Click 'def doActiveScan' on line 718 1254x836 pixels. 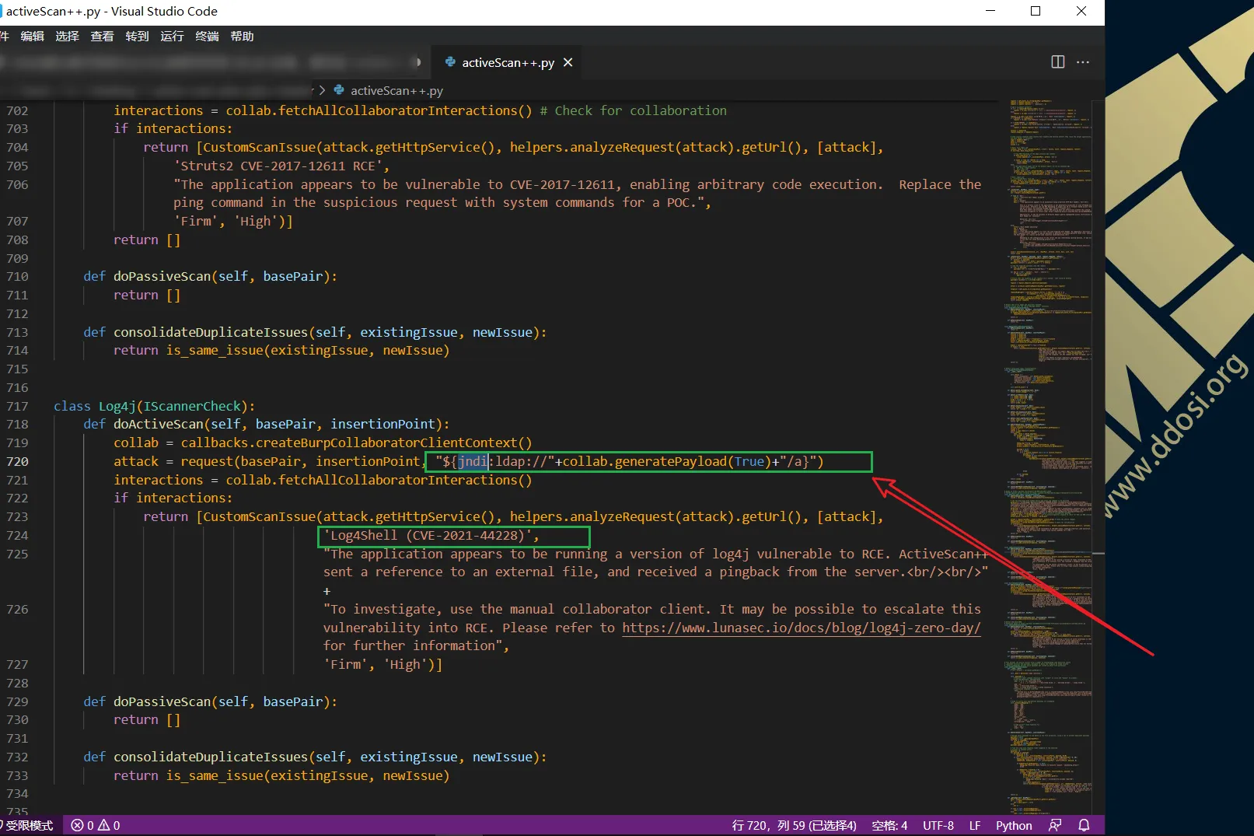tap(143, 425)
